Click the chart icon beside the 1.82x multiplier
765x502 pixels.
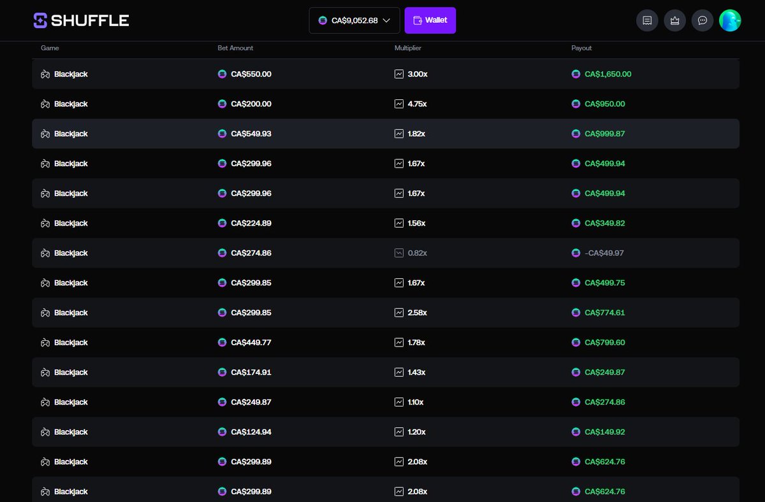click(x=399, y=134)
